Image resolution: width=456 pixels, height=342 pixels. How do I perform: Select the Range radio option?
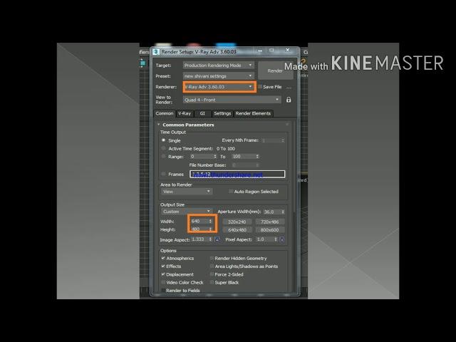tap(164, 157)
